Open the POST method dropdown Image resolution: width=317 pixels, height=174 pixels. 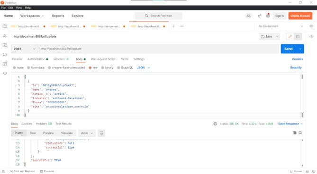[24, 49]
